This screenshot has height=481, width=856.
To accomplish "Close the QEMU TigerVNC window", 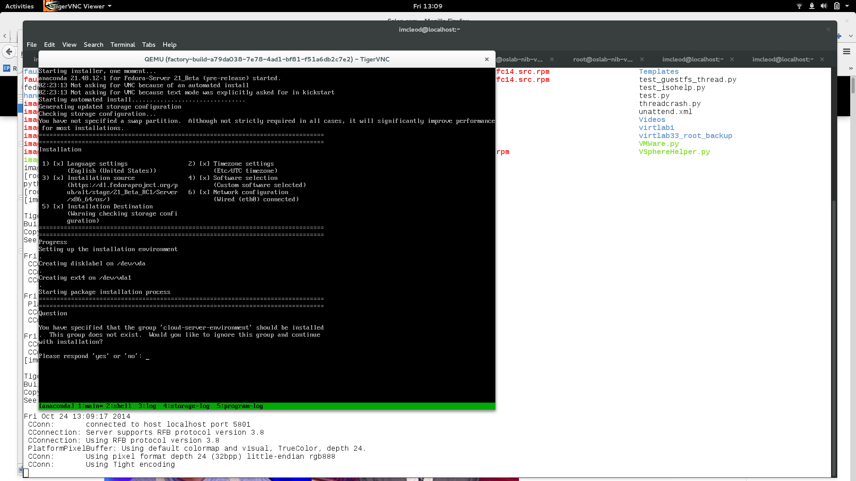I will (487, 59).
